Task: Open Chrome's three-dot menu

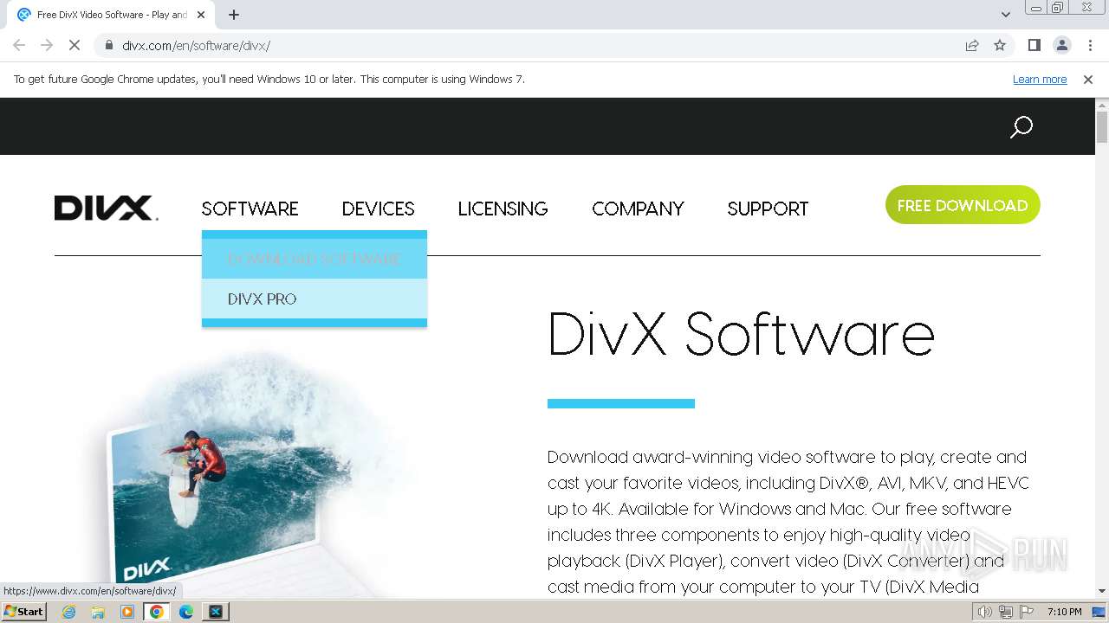Action: point(1089,45)
